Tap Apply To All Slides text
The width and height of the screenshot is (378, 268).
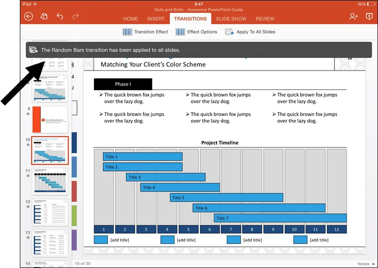pyautogui.click(x=256, y=32)
